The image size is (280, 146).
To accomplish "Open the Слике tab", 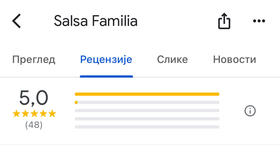I will point(172,60).
